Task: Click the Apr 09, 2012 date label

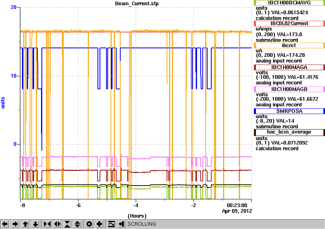Action: (x=237, y=211)
